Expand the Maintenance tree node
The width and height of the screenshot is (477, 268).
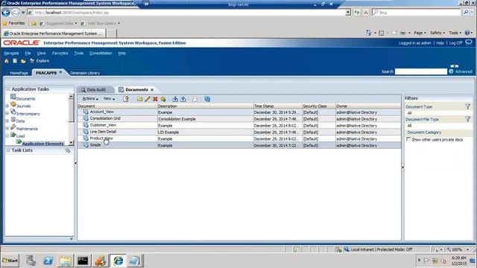(x=7, y=129)
